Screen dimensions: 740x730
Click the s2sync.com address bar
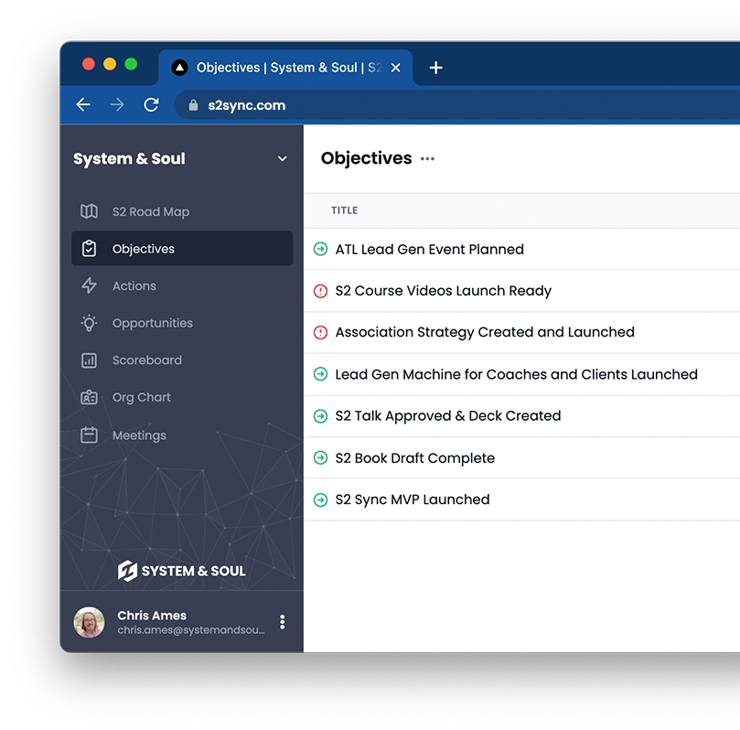point(456,105)
